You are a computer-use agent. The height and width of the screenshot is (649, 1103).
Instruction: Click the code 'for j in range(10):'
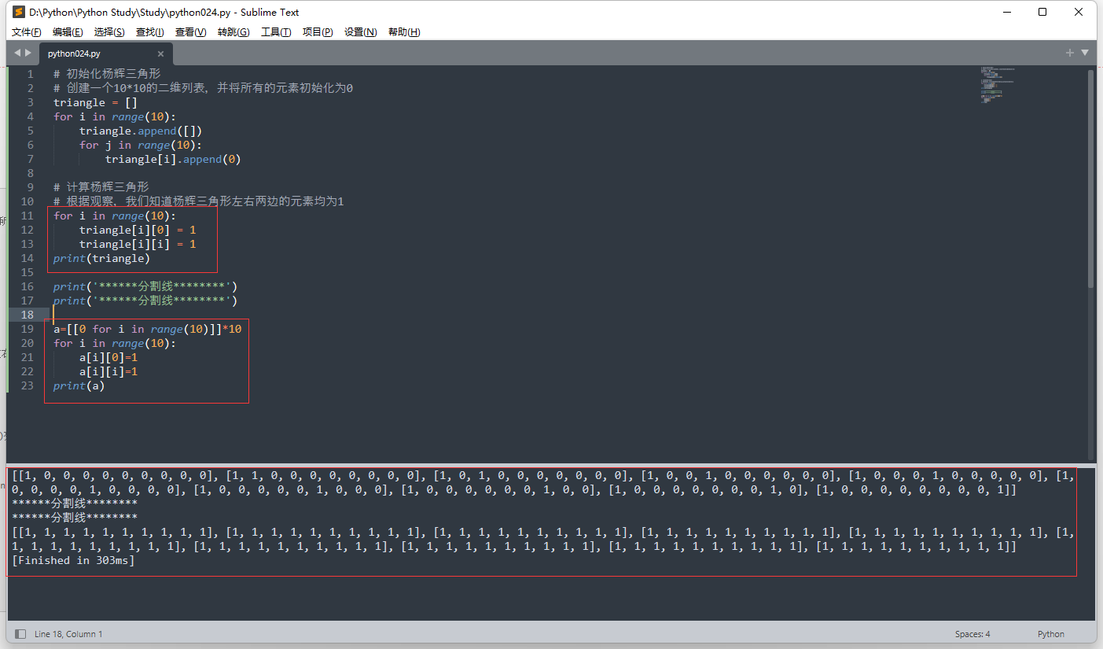(x=141, y=145)
